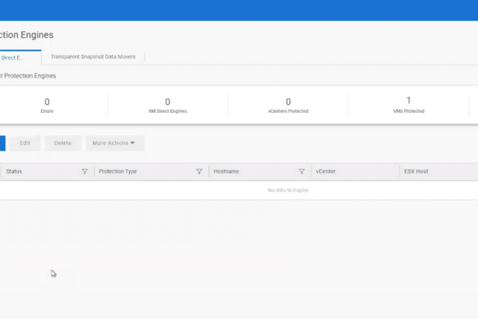The height and width of the screenshot is (319, 478).
Task: Click the blue Add button left of Edit
Action: [x=2, y=143]
